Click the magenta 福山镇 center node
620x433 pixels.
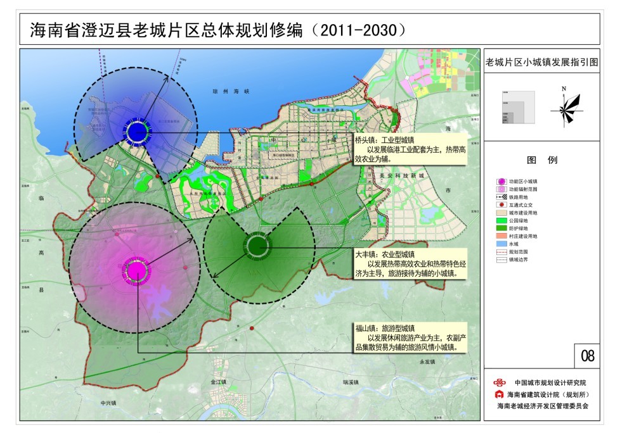pos(136,271)
